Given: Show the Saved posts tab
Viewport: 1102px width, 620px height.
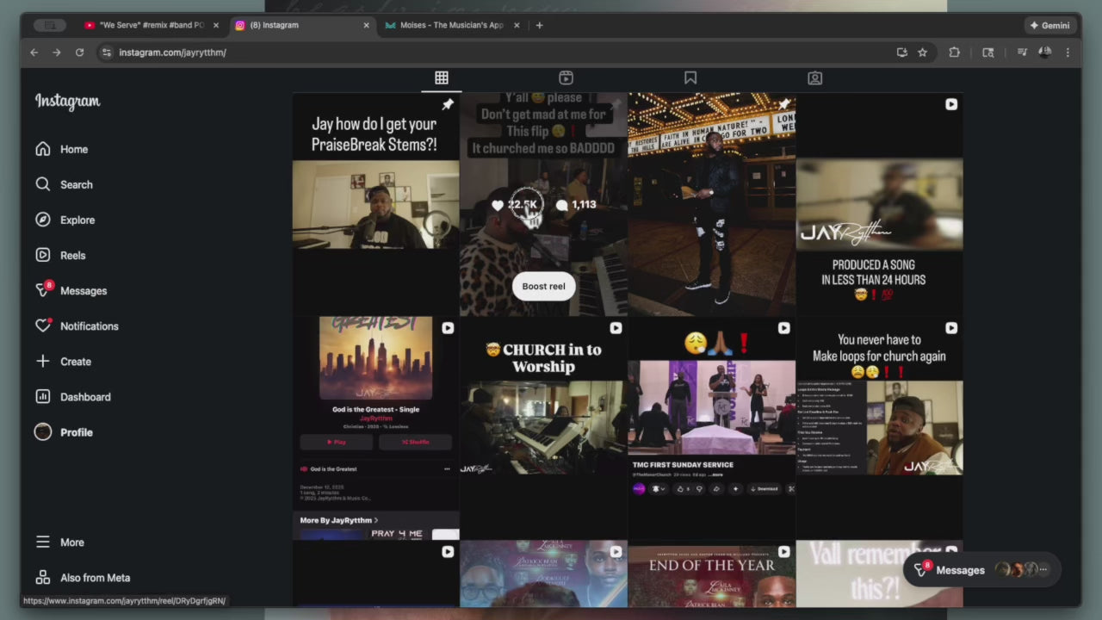Looking at the screenshot, I should coord(690,78).
